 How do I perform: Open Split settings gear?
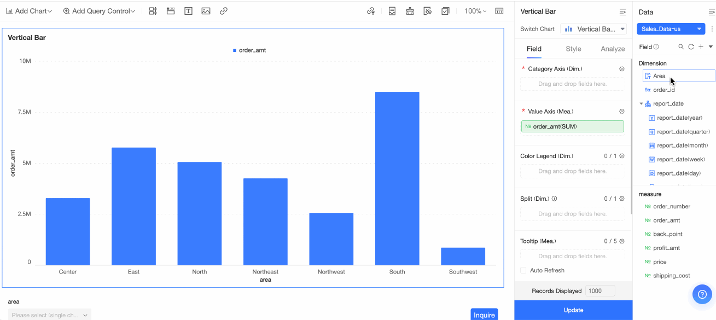coord(622,199)
